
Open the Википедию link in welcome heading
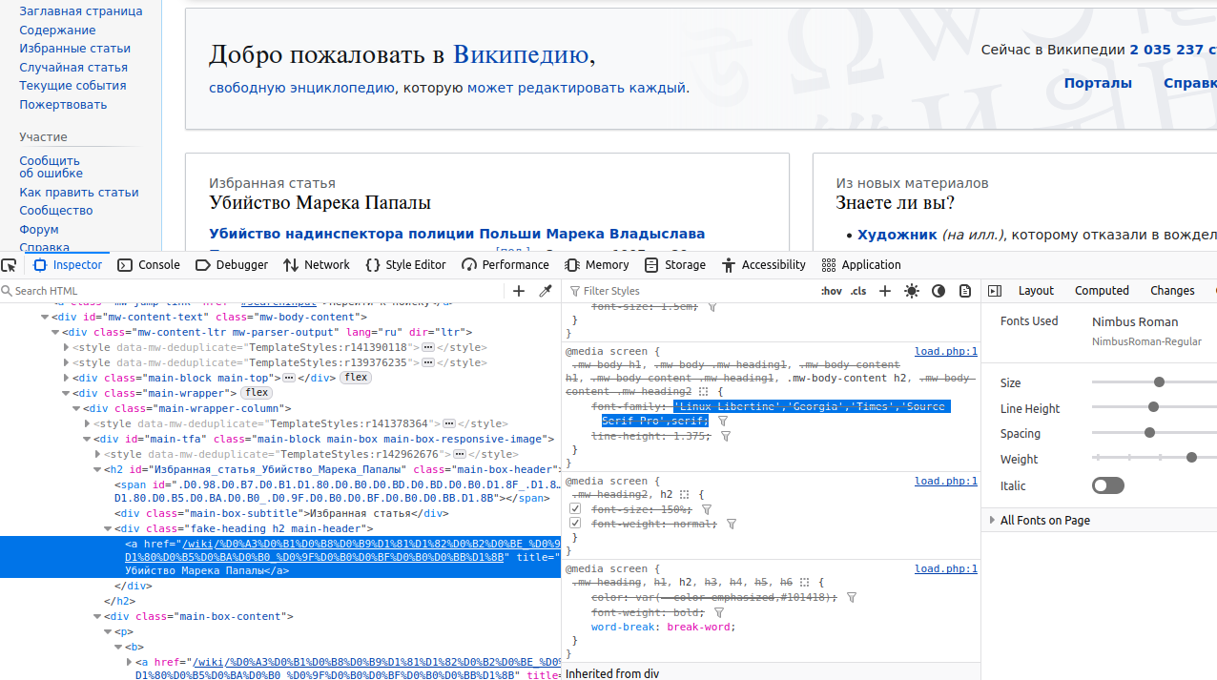pos(520,54)
